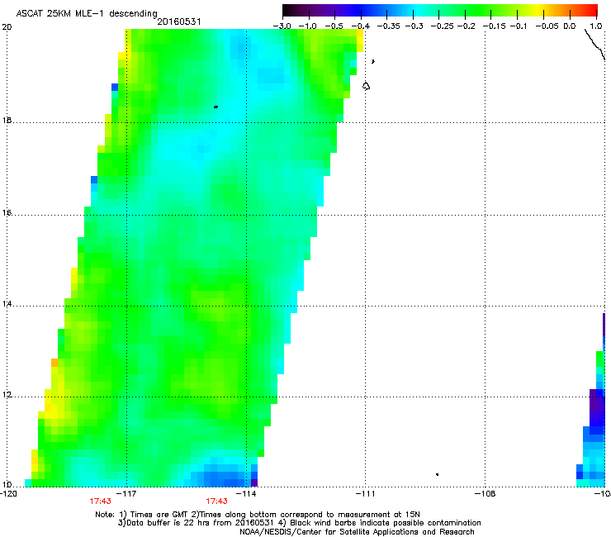Screen dimensions: 611x537
Task: Click the longitude label -114
Action: click(x=247, y=494)
